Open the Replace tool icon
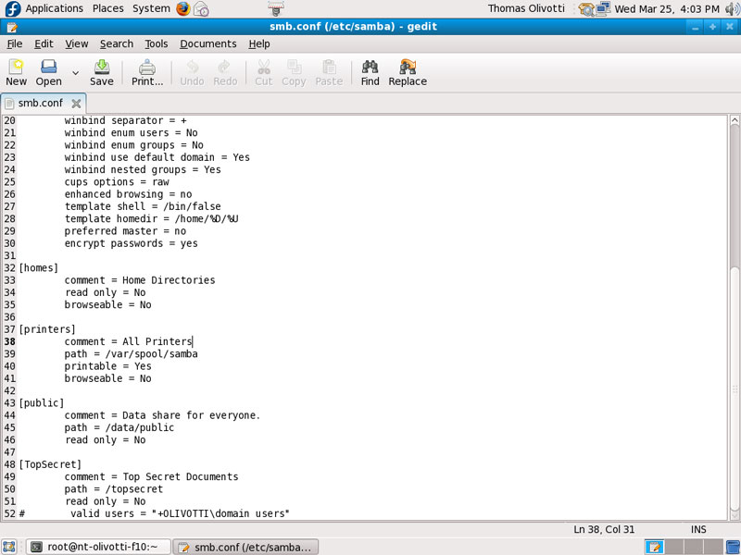 tap(408, 72)
